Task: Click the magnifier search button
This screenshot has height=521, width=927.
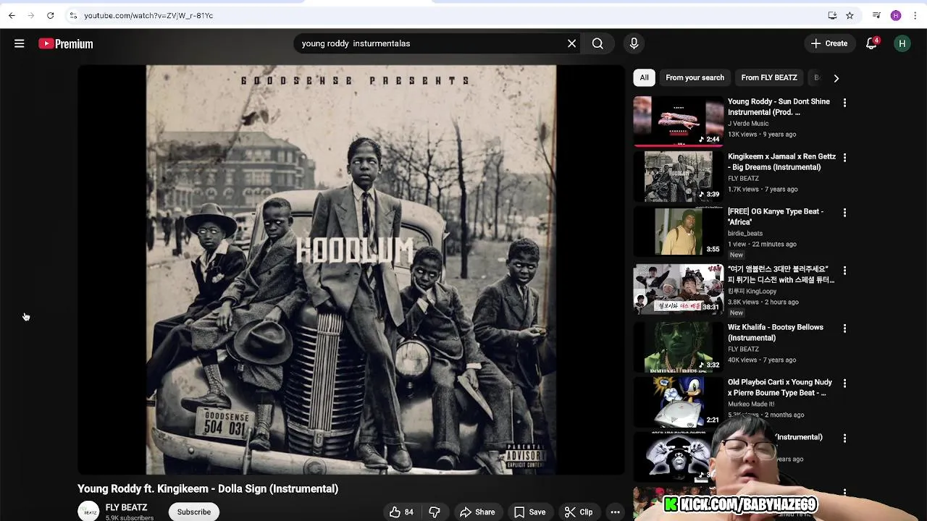Action: coord(597,43)
